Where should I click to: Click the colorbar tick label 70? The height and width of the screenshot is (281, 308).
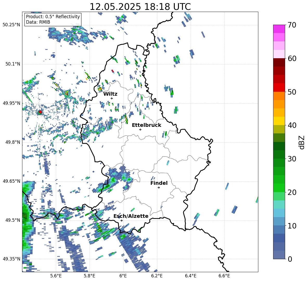tap(292, 25)
